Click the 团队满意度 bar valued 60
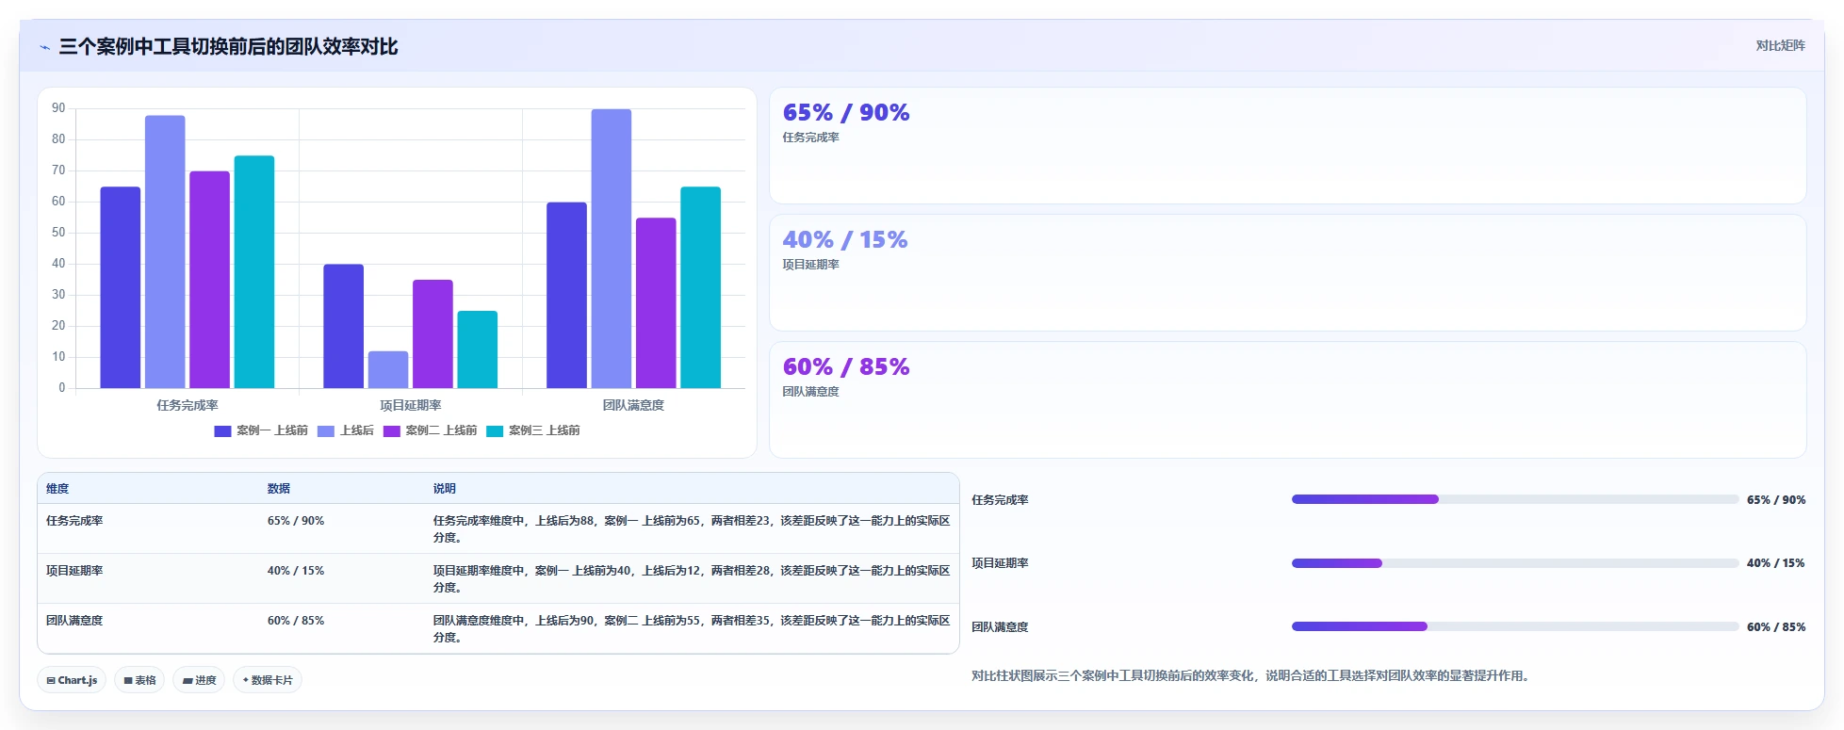Screen dimensions: 1844x730 pos(566,295)
